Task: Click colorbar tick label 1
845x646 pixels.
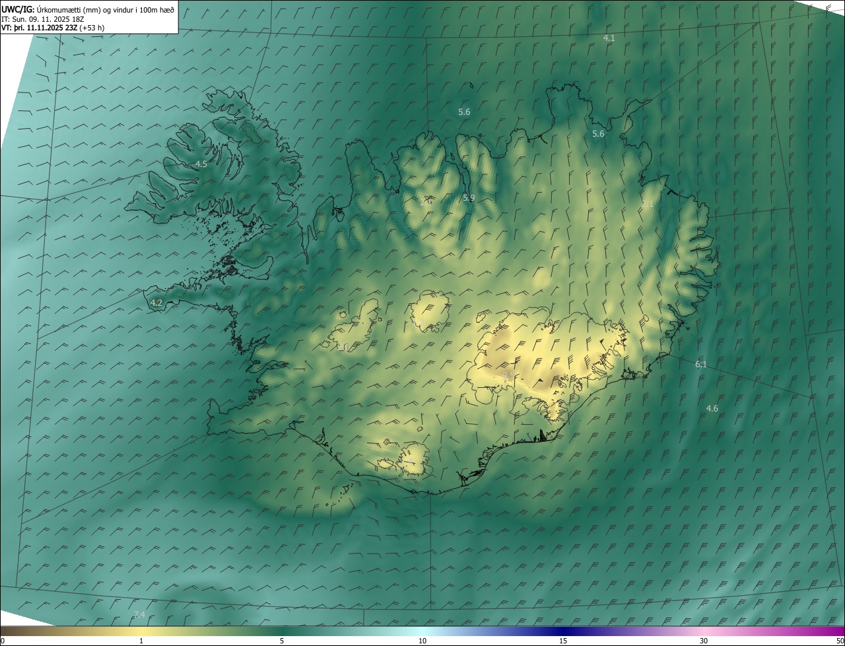Action: (x=141, y=641)
